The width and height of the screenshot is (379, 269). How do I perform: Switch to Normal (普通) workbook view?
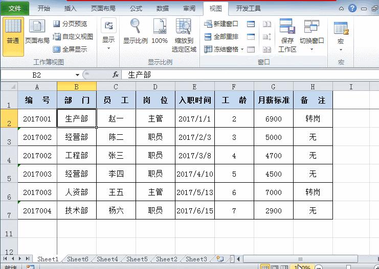coord(13,36)
